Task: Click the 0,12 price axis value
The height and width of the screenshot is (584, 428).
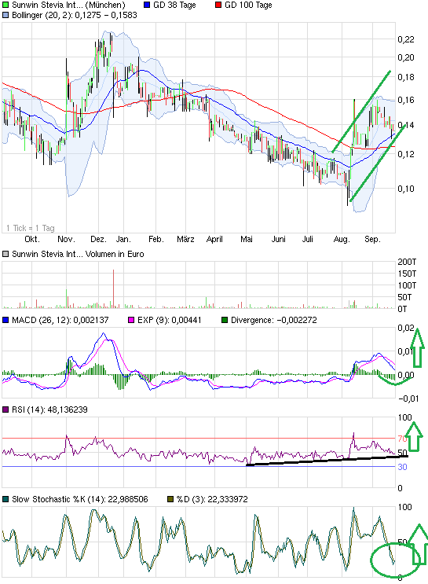Action: tap(406, 154)
